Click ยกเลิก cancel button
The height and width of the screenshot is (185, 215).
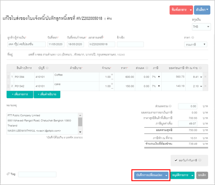coord(202,175)
